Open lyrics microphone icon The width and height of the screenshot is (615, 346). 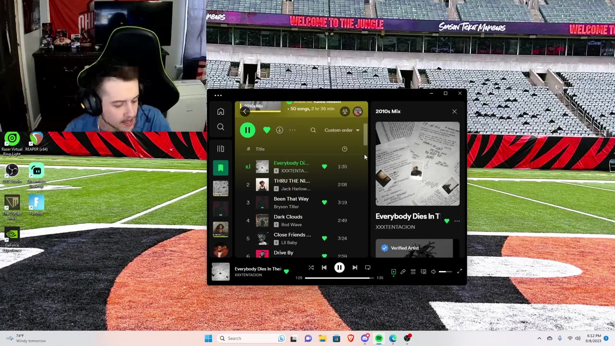click(x=403, y=272)
